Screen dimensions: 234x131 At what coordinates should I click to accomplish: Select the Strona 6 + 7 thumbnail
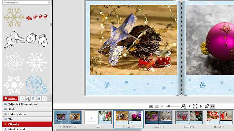pos(189,117)
